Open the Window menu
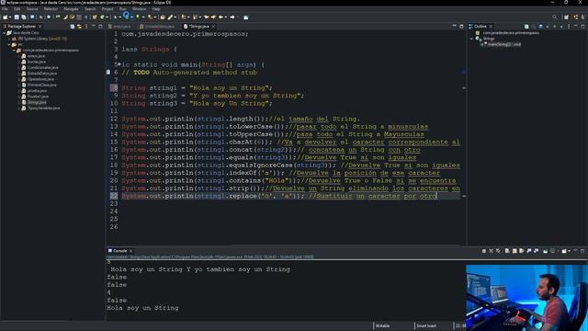 tap(139, 8)
